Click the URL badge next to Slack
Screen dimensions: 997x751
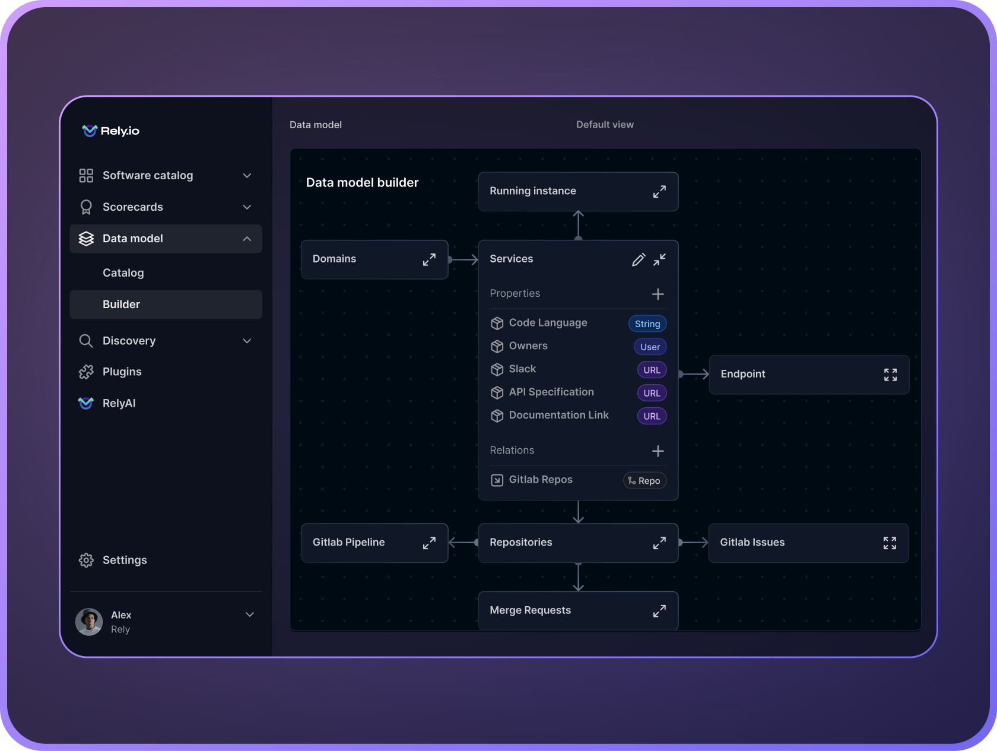pyautogui.click(x=652, y=369)
